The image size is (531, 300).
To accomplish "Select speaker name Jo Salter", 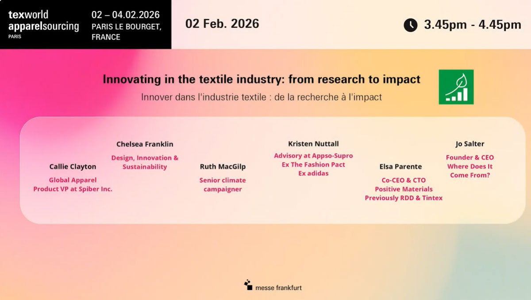I will click(469, 144).
